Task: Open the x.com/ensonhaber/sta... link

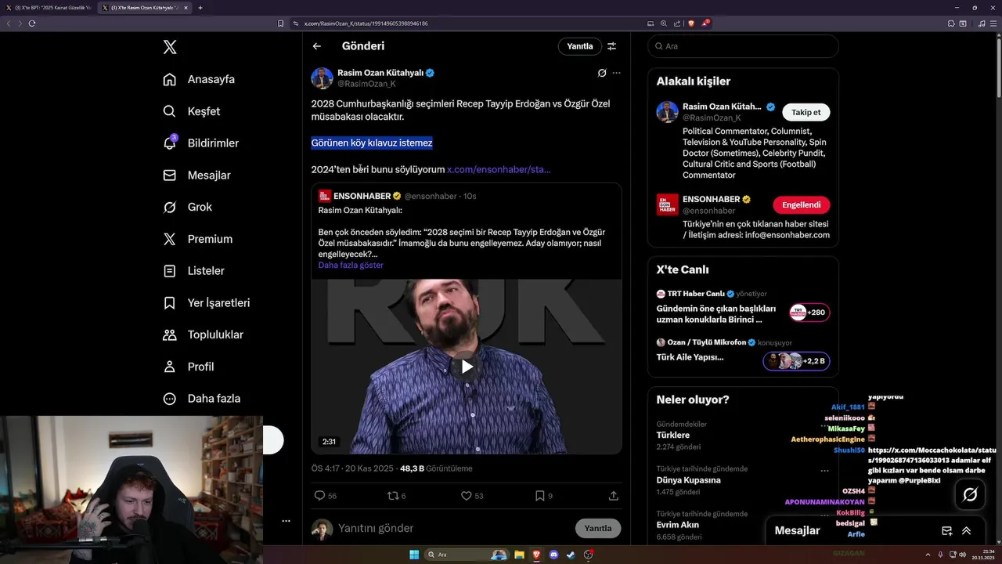Action: point(499,169)
